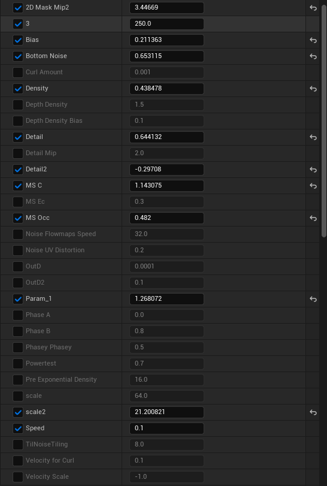This screenshot has width=327, height=486.
Task: Enable the Curl Amount override checkbox
Action: pos(18,73)
